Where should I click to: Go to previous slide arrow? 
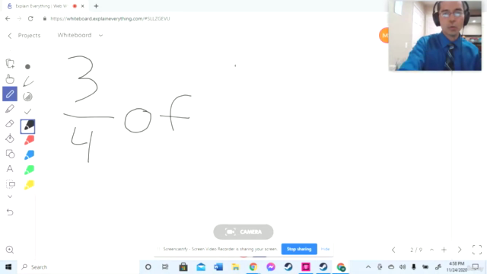(x=393, y=250)
